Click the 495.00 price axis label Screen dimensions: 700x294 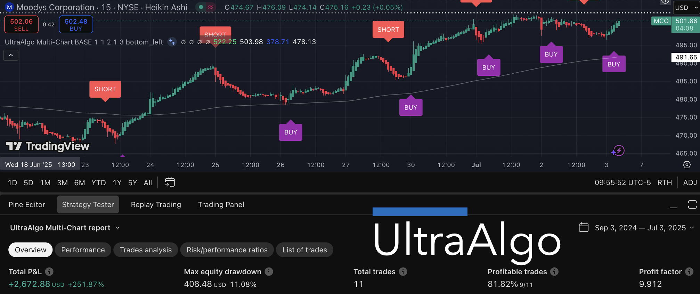coord(686,45)
